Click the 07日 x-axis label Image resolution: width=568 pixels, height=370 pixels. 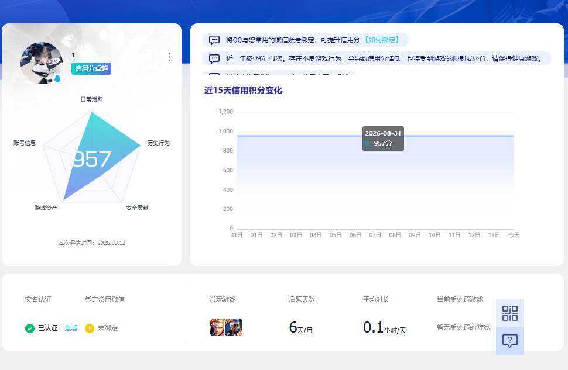375,235
